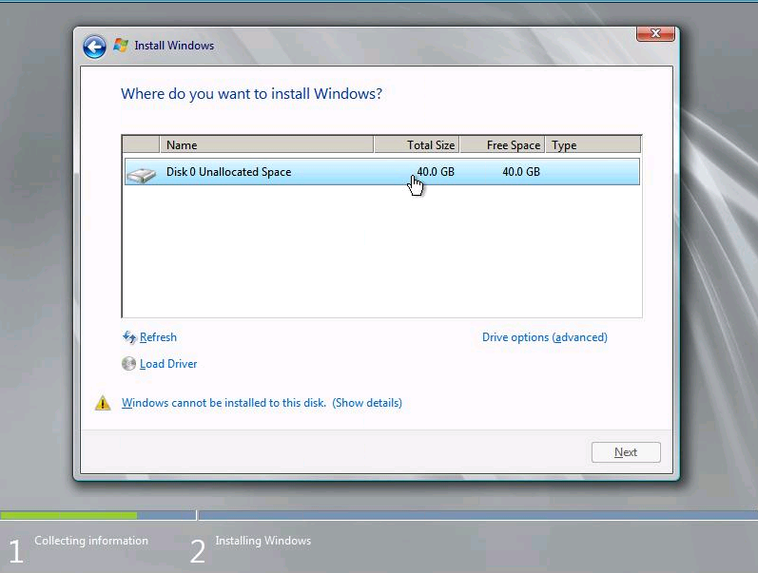Click the 40.0 GB Total Size value
This screenshot has width=758, height=573.
click(436, 171)
